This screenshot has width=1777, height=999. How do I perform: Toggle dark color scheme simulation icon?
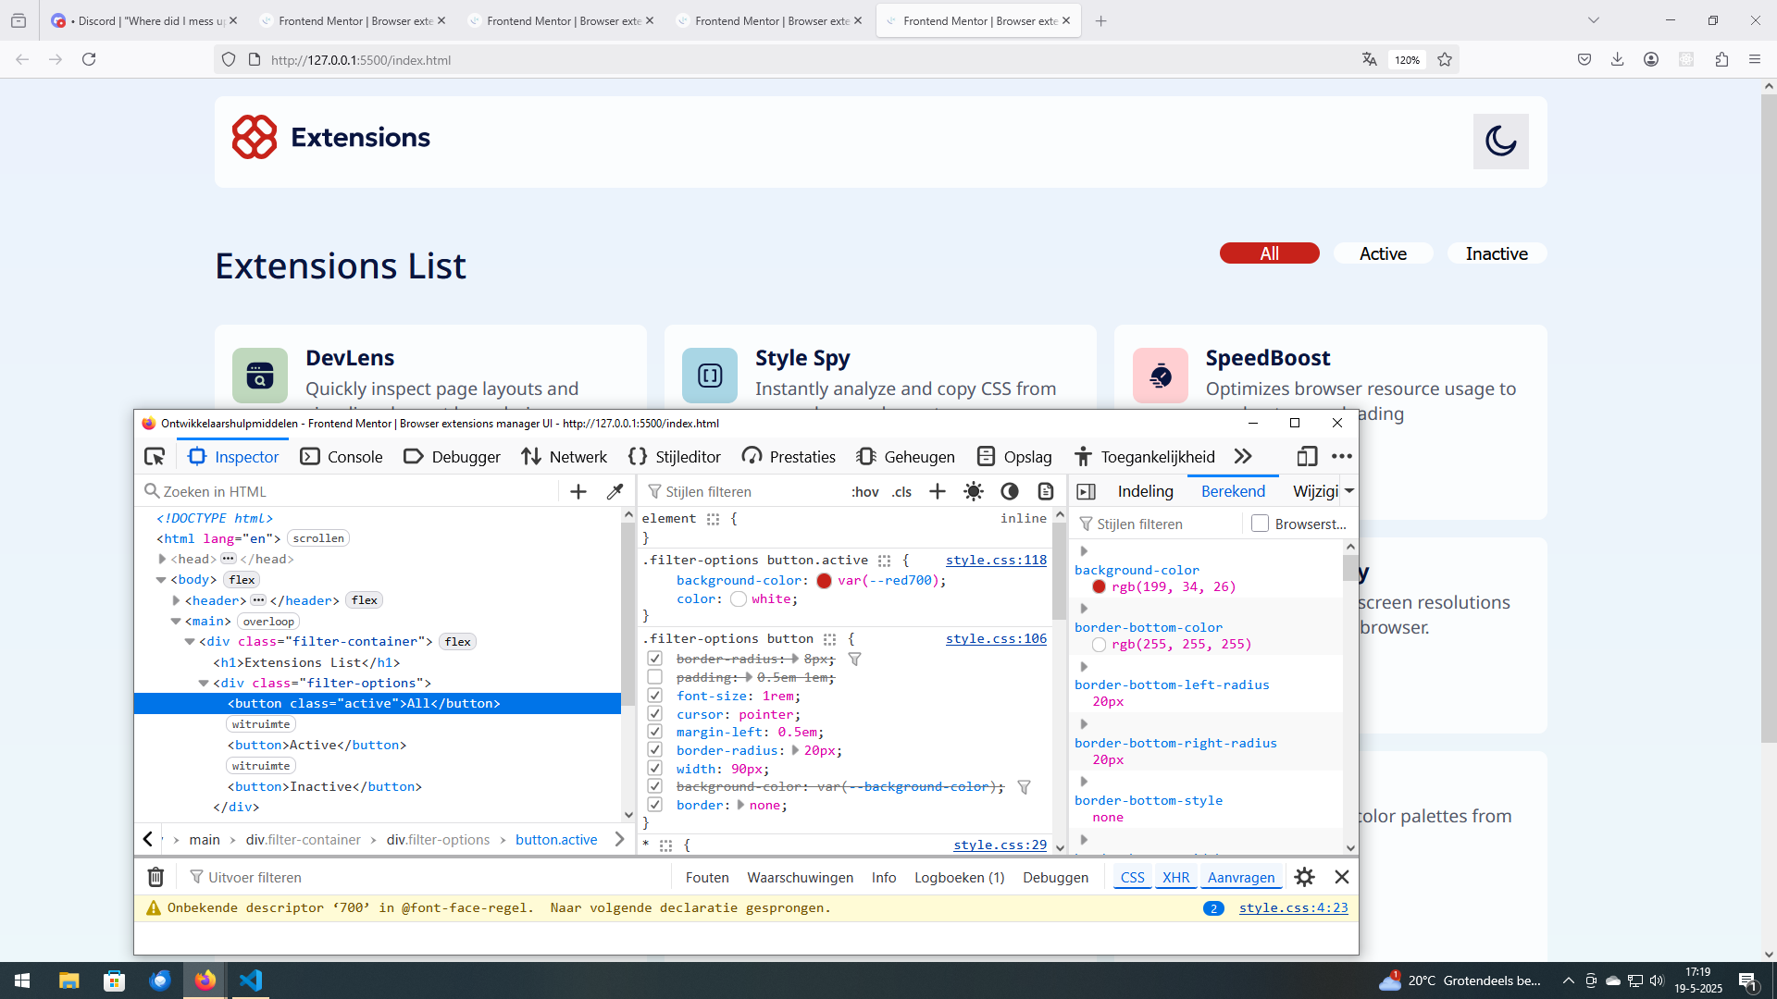pos(1010,492)
